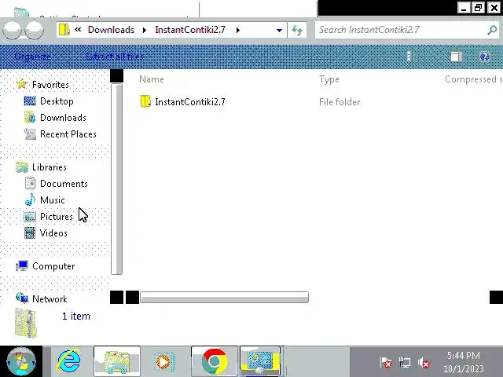The width and height of the screenshot is (503, 377).
Task: Click the search magnifier icon
Action: click(492, 30)
